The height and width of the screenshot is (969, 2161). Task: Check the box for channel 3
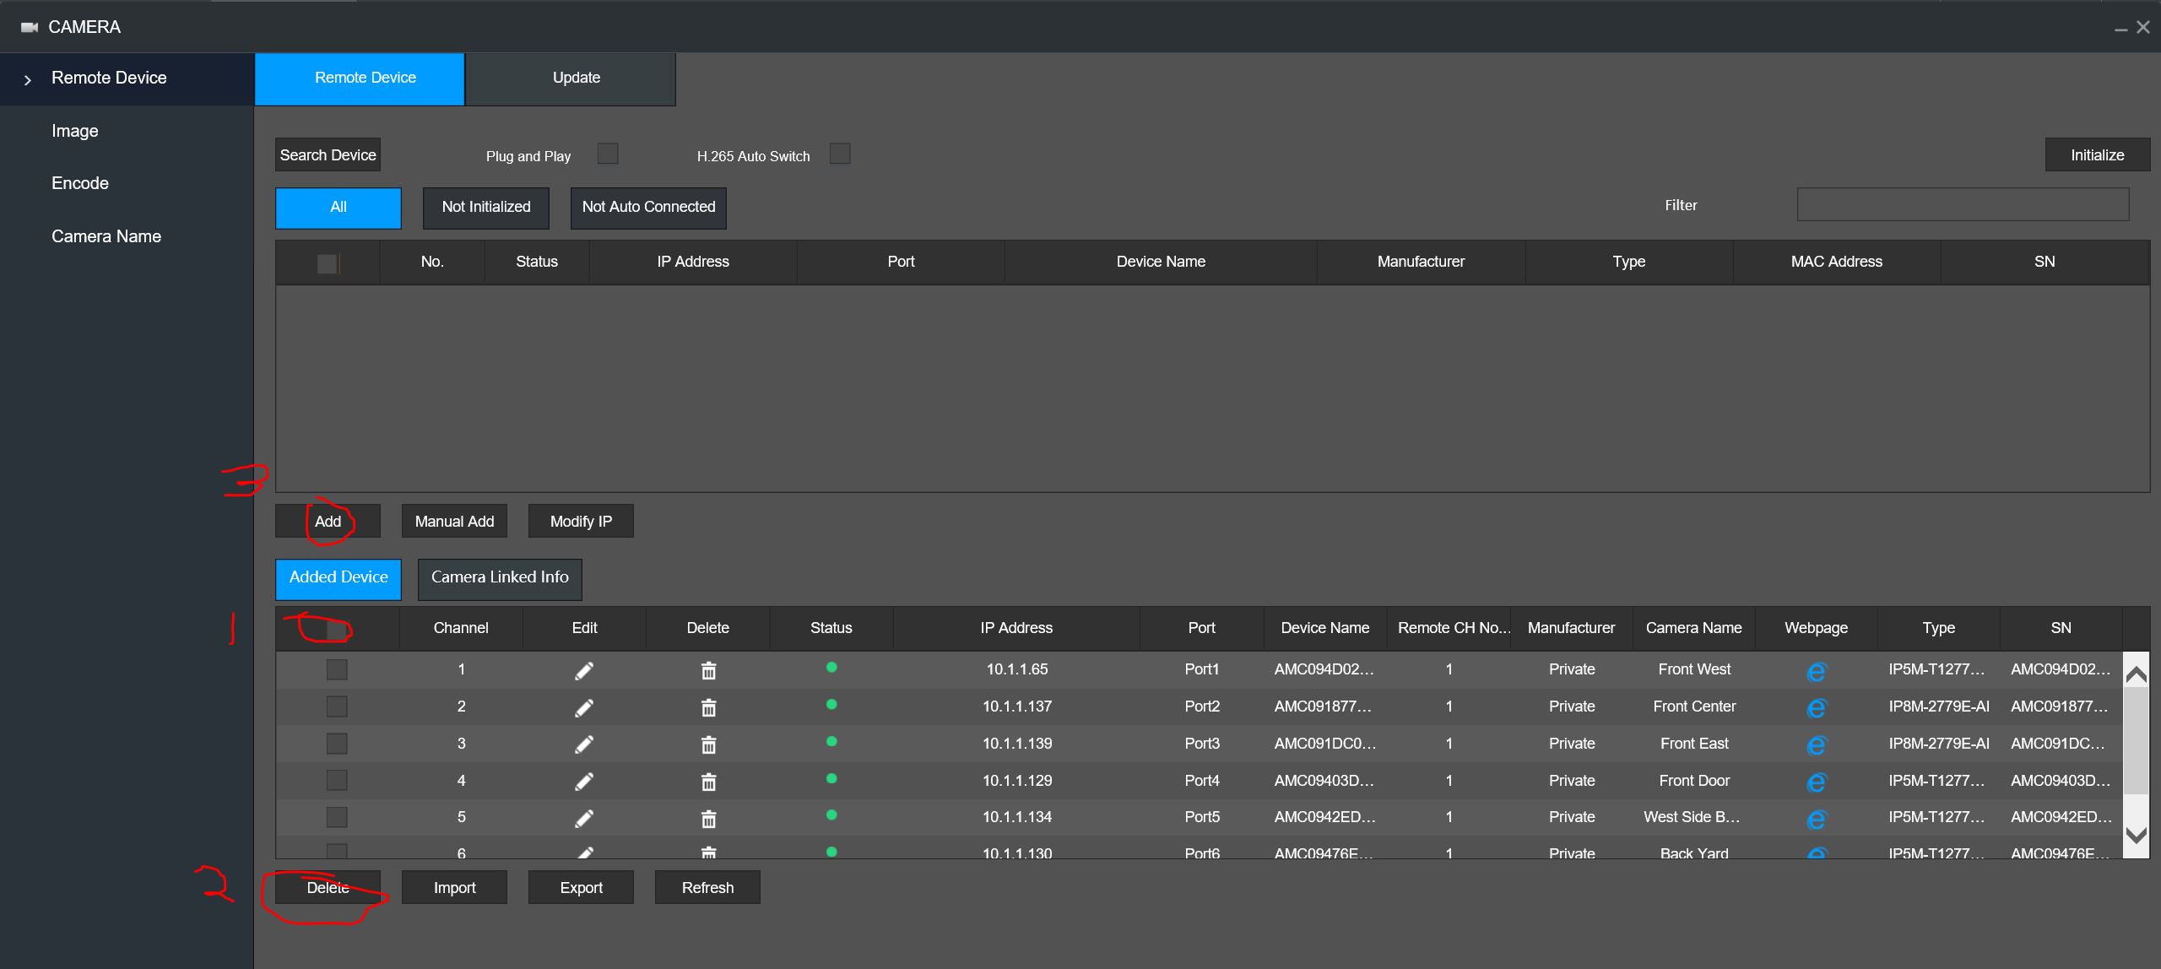(x=337, y=744)
